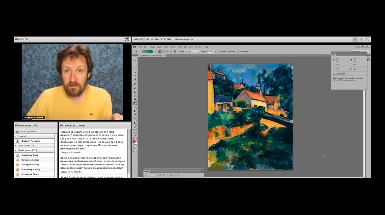Image resolution: width=385 pixels, height=215 pixels.
Task: Enable the Reverse checkbox
Action: point(220,51)
